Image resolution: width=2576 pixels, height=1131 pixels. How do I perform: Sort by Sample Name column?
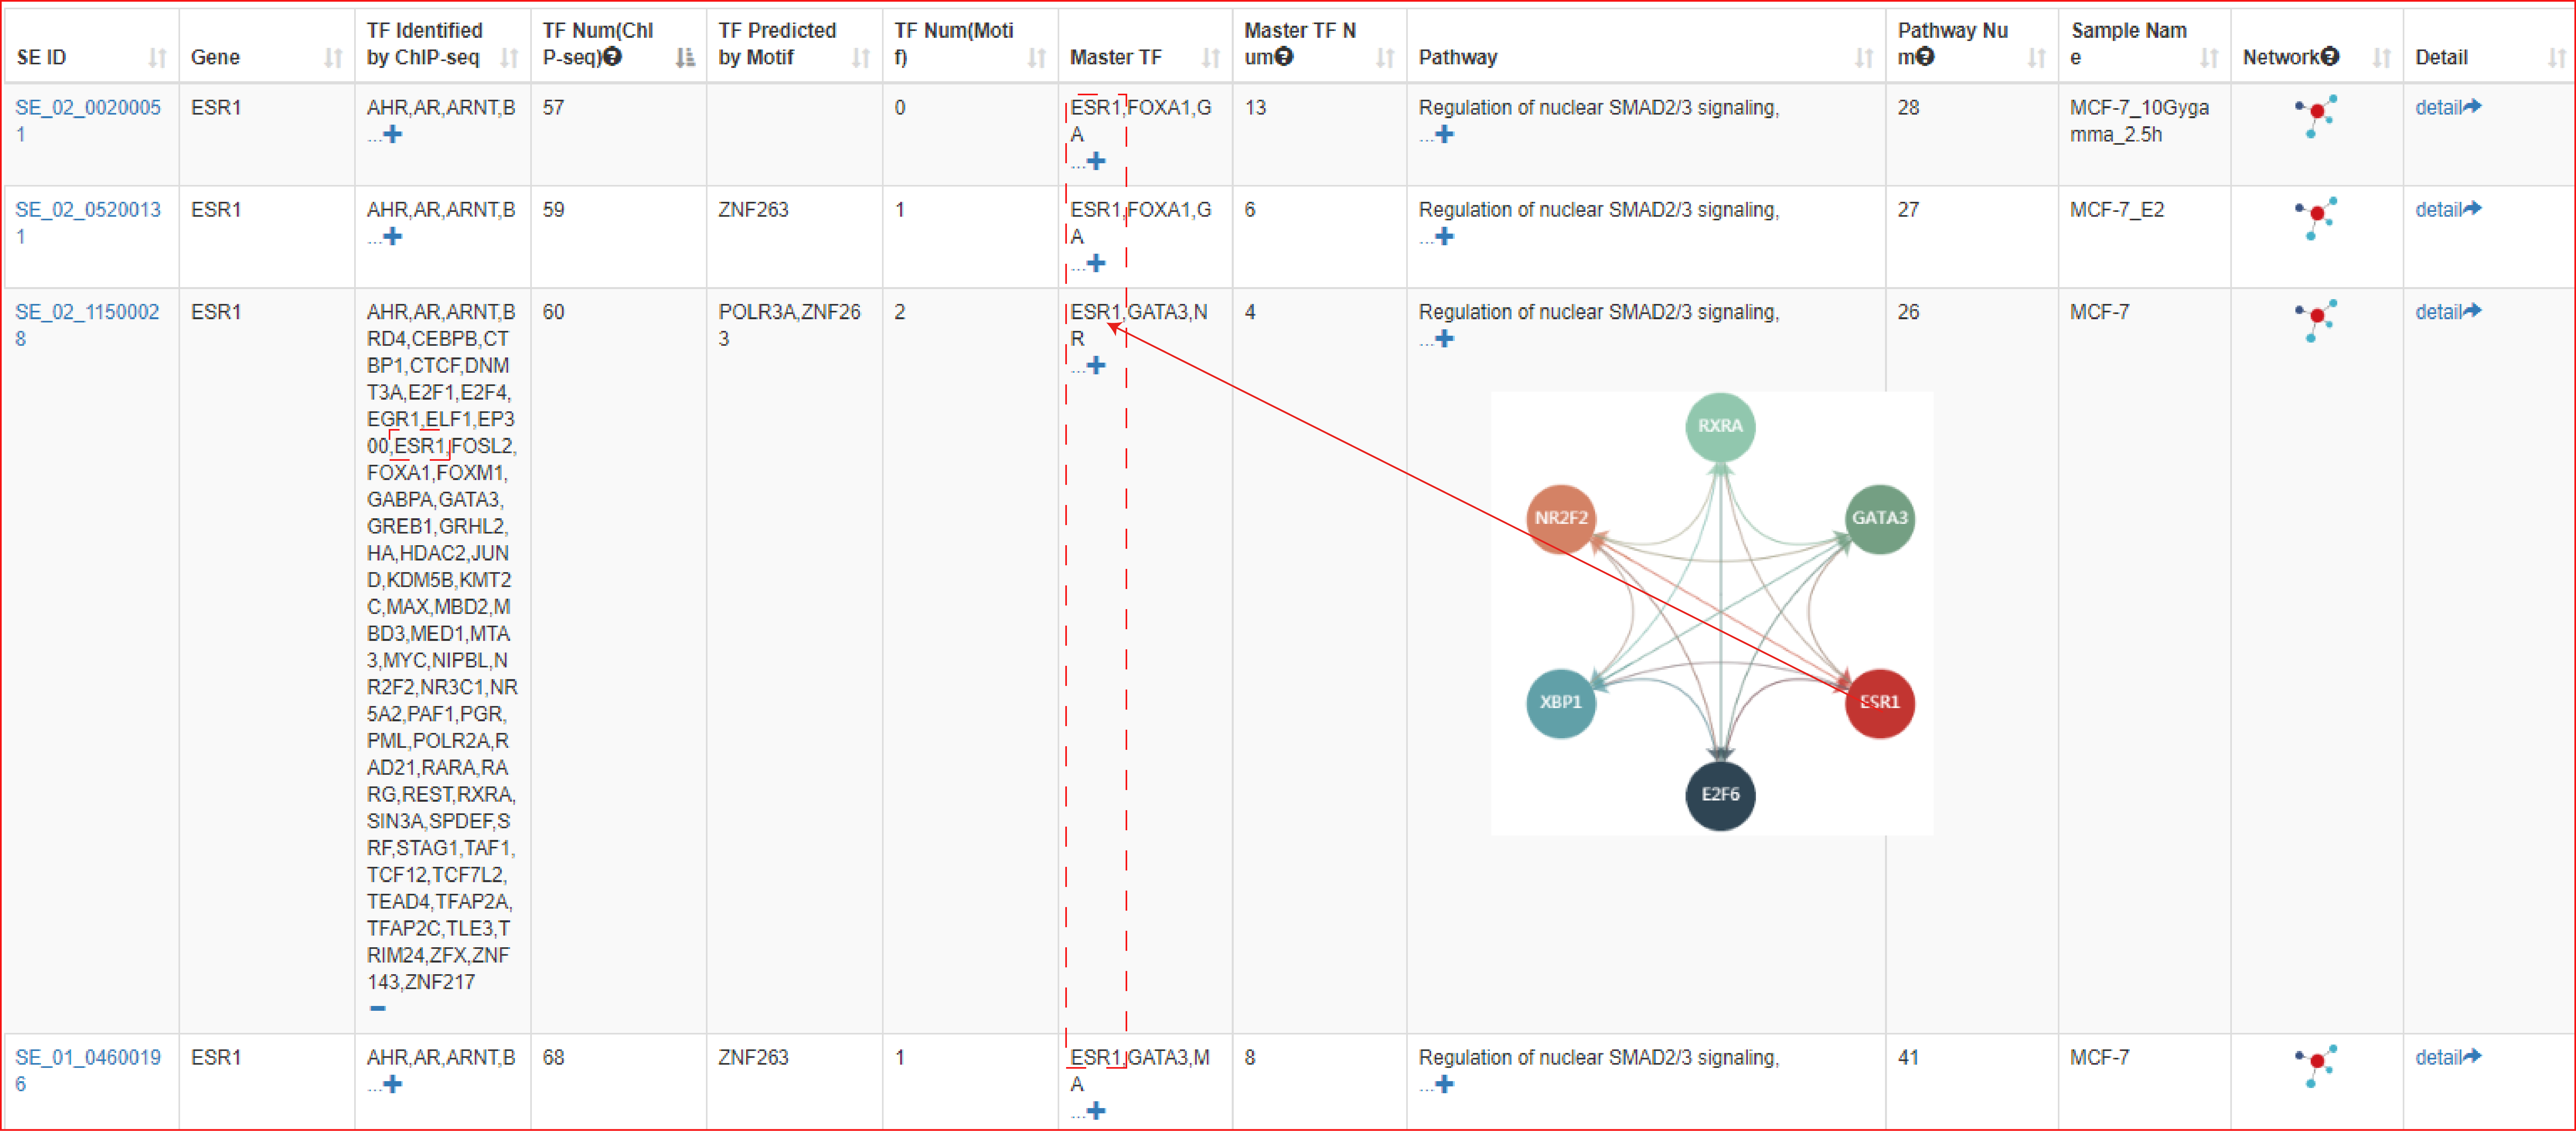point(2209,58)
